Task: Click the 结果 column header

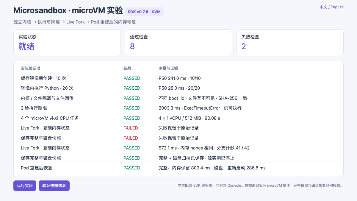Action: click(x=127, y=68)
